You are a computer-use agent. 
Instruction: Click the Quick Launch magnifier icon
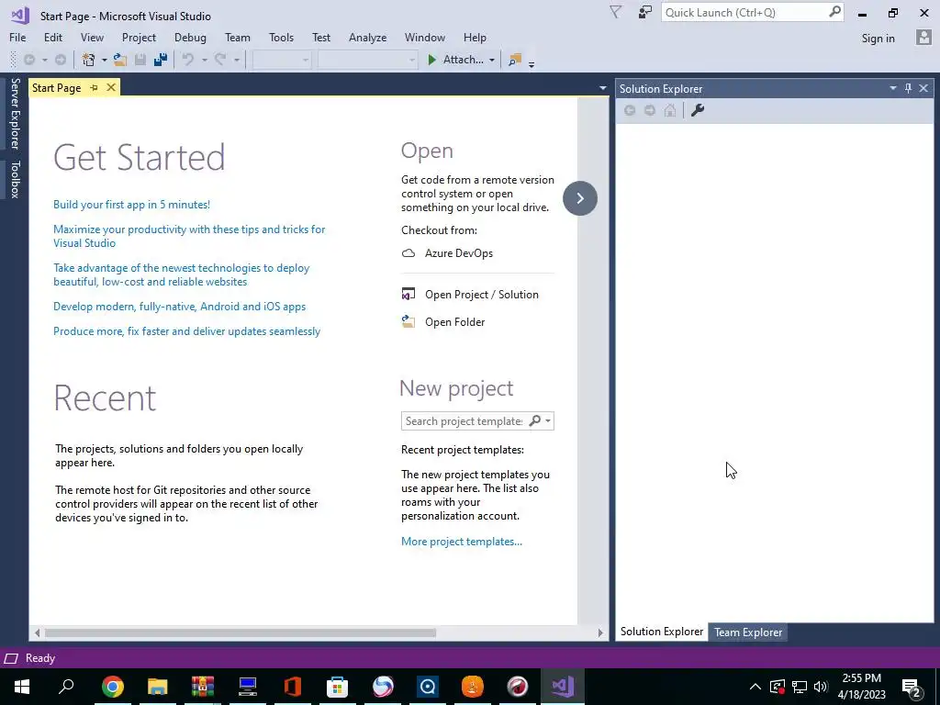tap(834, 11)
